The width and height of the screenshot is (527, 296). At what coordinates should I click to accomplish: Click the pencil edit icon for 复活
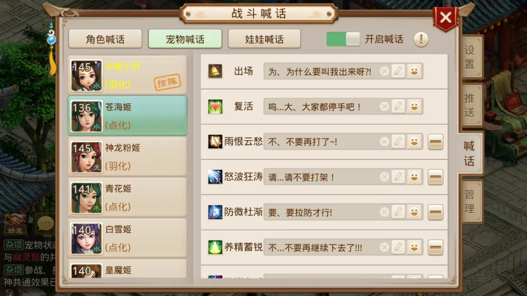coord(398,106)
